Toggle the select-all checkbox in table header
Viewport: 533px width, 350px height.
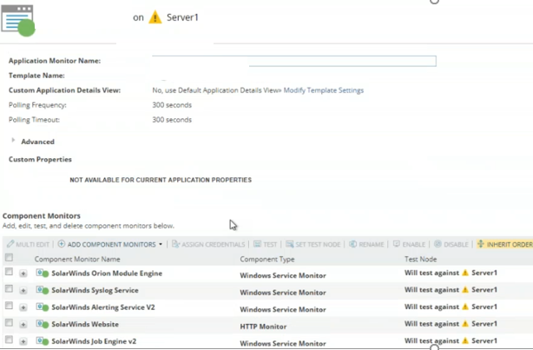[x=10, y=257]
